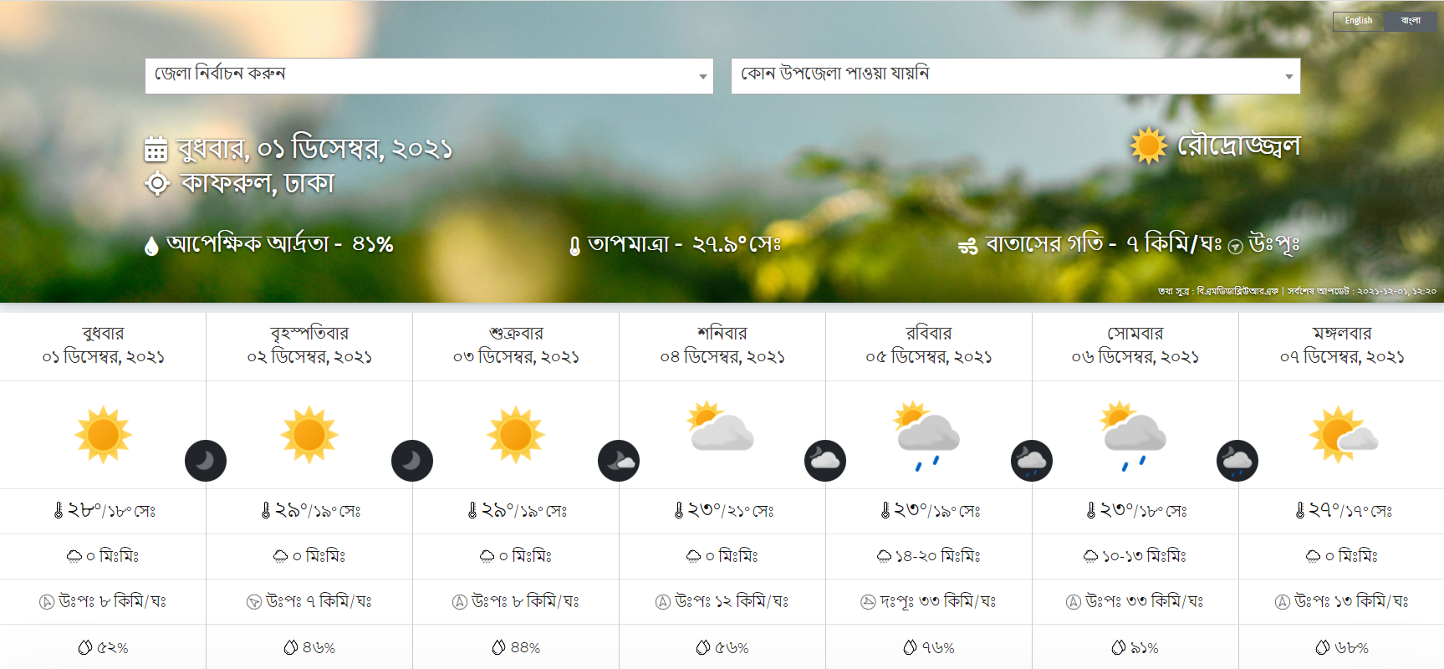The width and height of the screenshot is (1444, 669).
Task: Click ৭৬% humidity value for রবিবার
Action: [x=938, y=648]
